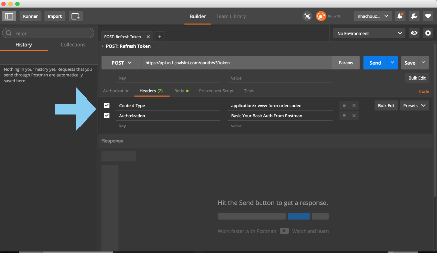Open the POST method dropdown

click(121, 63)
